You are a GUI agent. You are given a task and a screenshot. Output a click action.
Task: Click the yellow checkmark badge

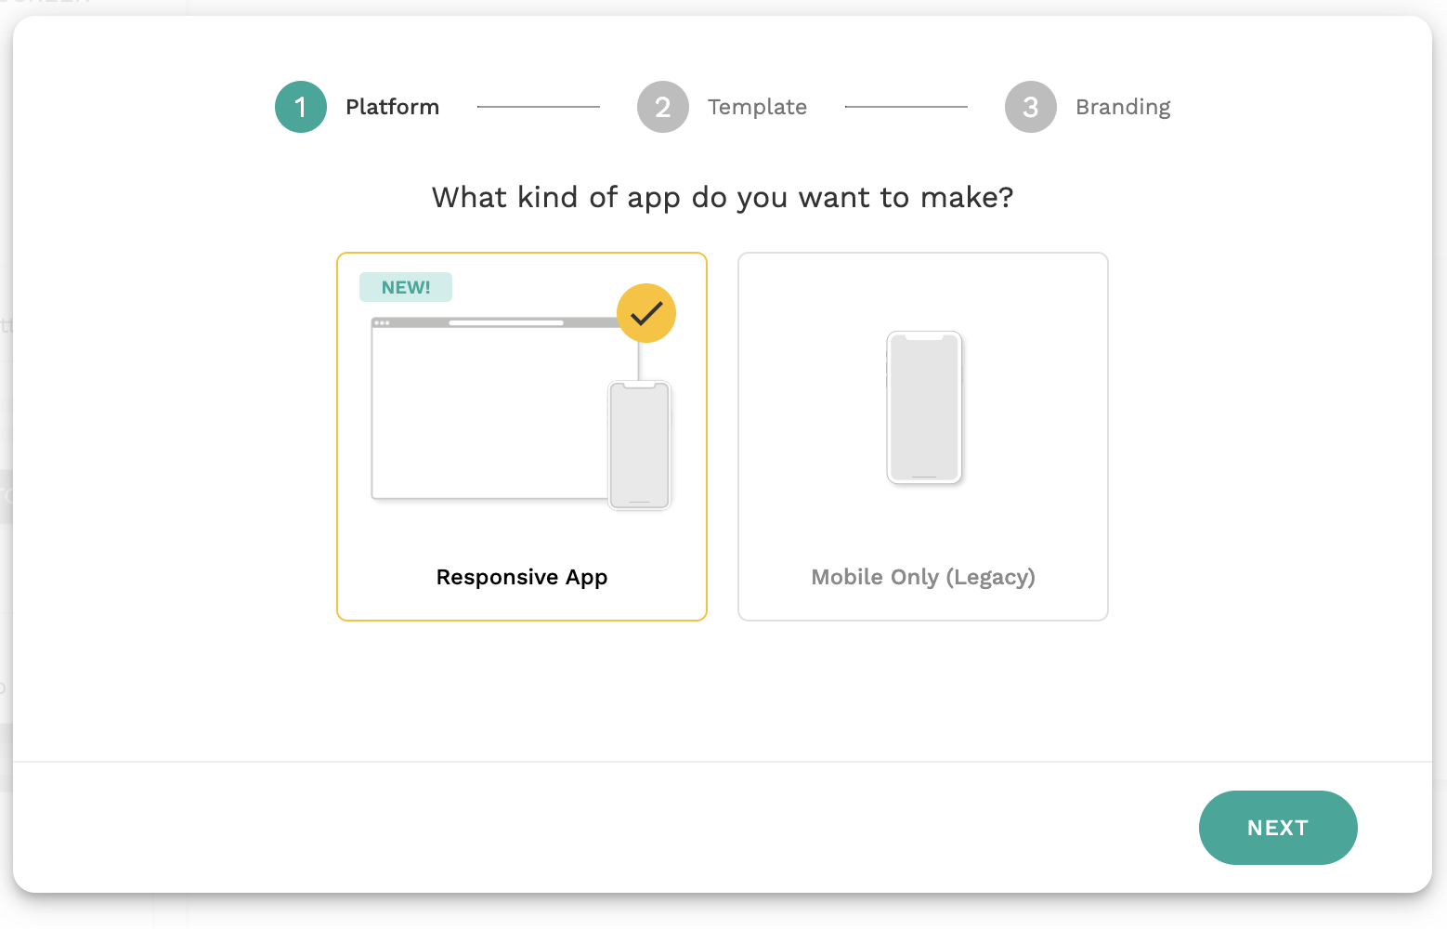pos(646,313)
